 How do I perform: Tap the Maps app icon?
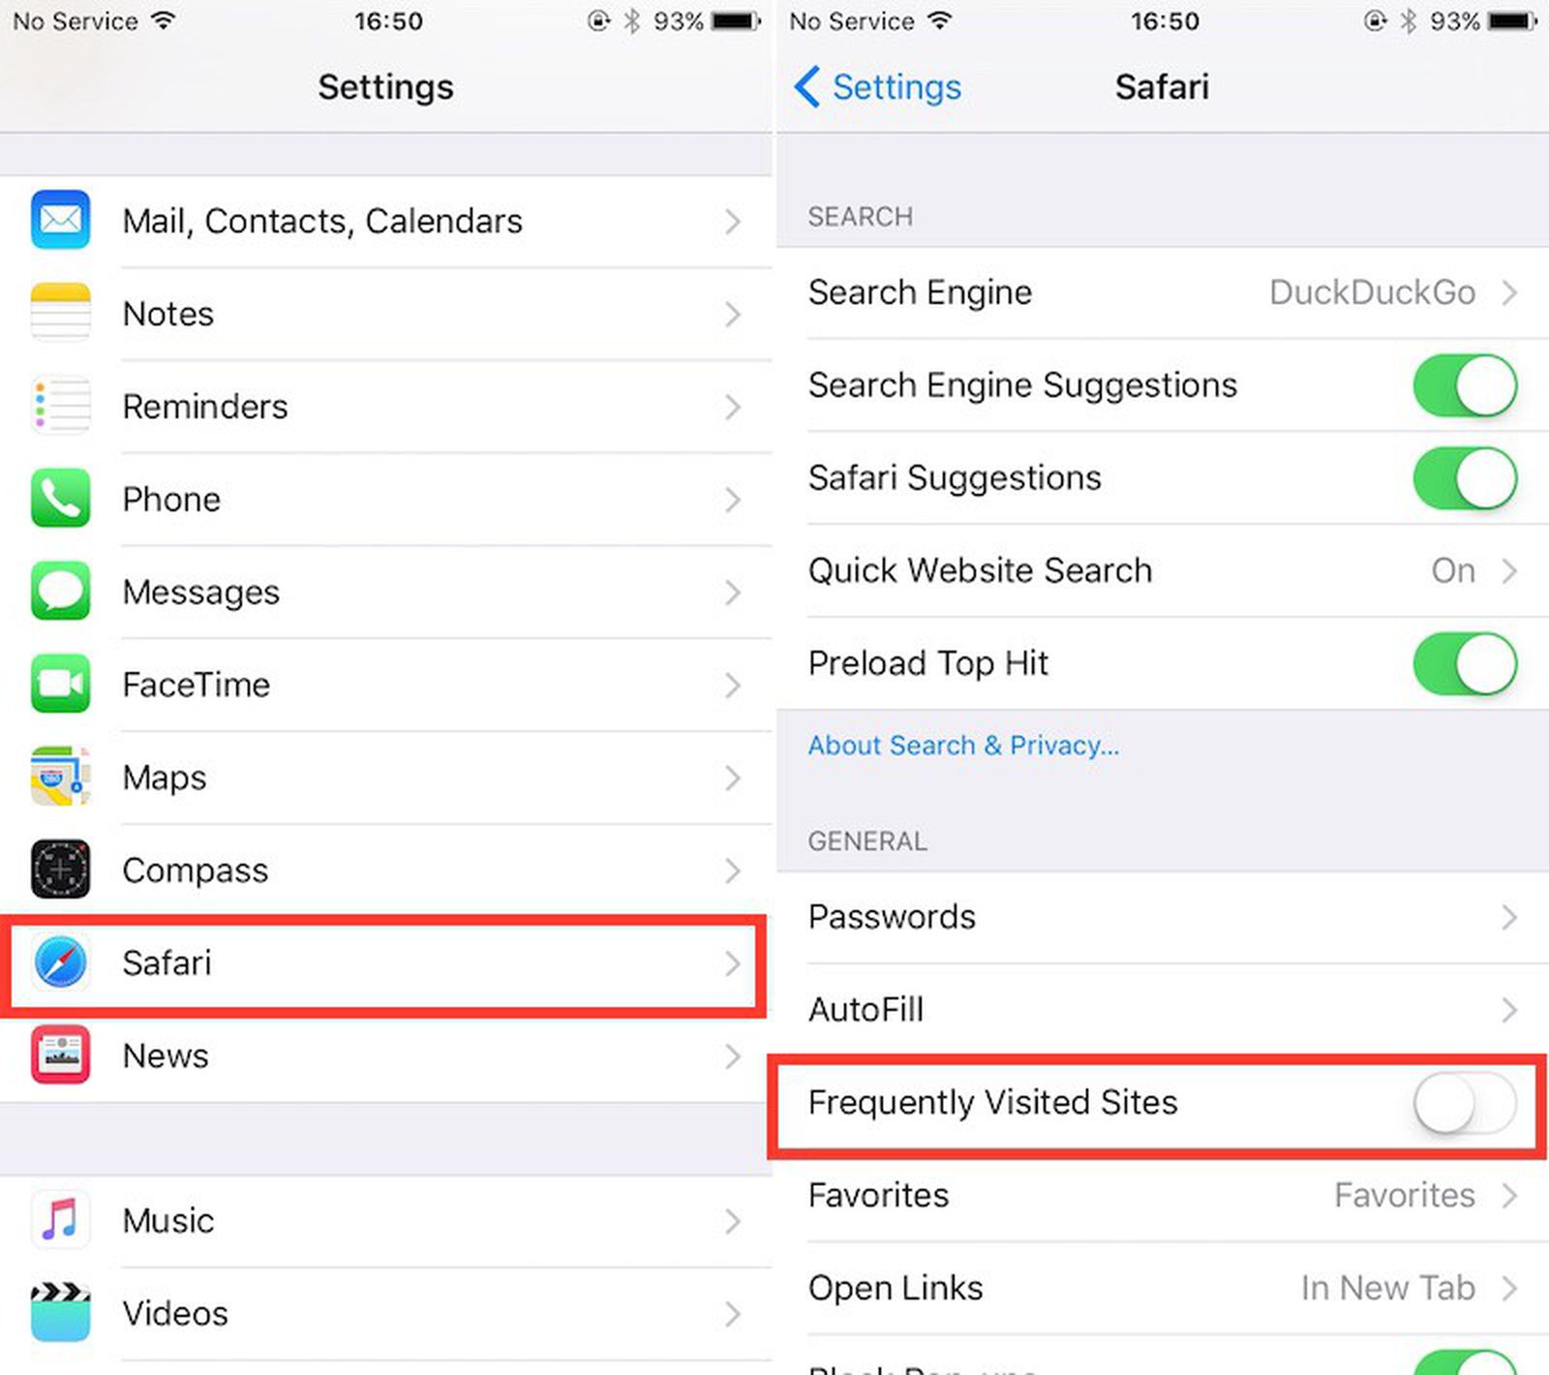point(60,777)
